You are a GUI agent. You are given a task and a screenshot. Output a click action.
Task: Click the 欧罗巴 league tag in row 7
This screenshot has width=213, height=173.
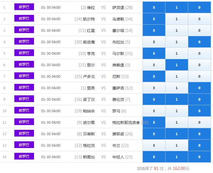tap(24, 76)
